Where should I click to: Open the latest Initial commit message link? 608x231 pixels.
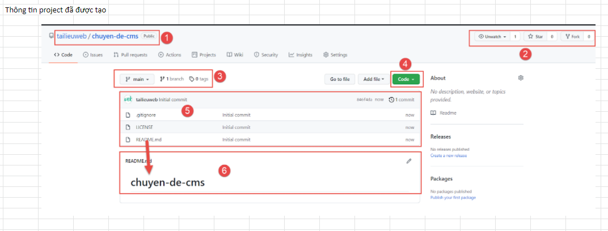(173, 99)
